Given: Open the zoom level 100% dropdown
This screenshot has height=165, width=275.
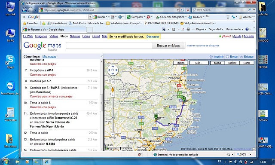Looking at the screenshot, I should (x=250, y=155).
